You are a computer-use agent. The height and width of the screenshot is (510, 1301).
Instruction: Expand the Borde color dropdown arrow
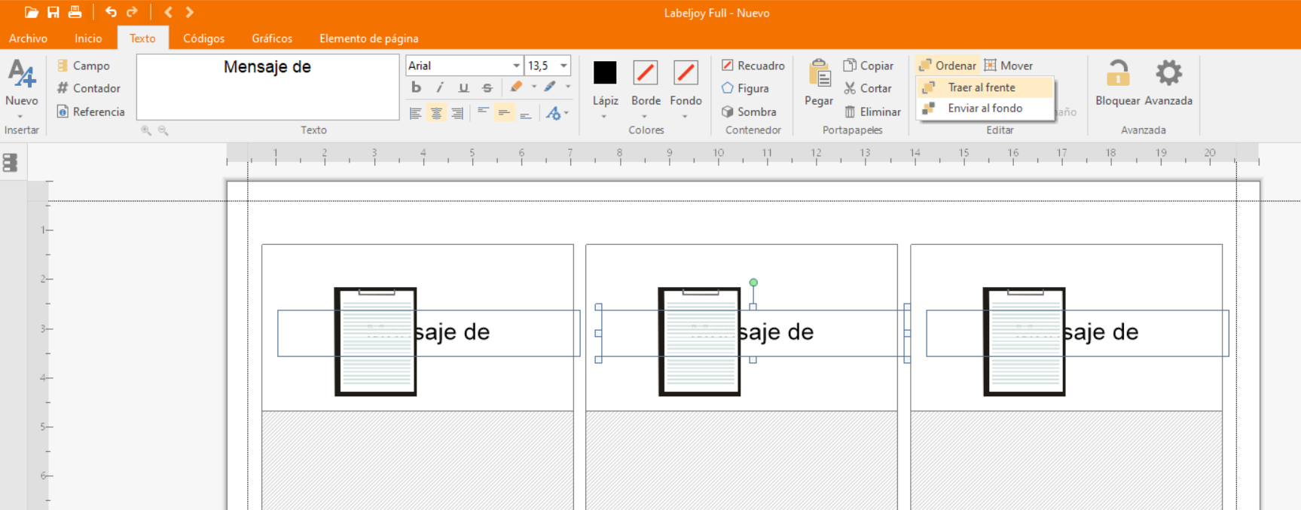[x=645, y=117]
